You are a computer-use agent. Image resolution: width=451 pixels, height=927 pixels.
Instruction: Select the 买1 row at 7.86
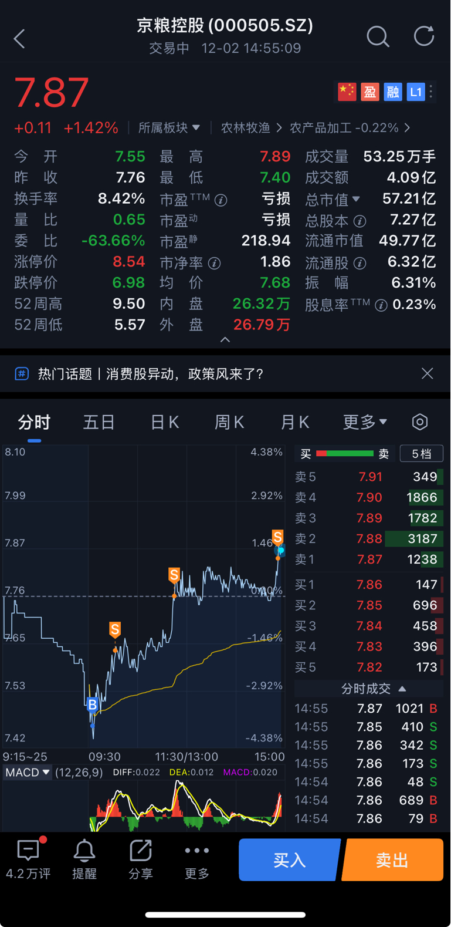tap(368, 585)
